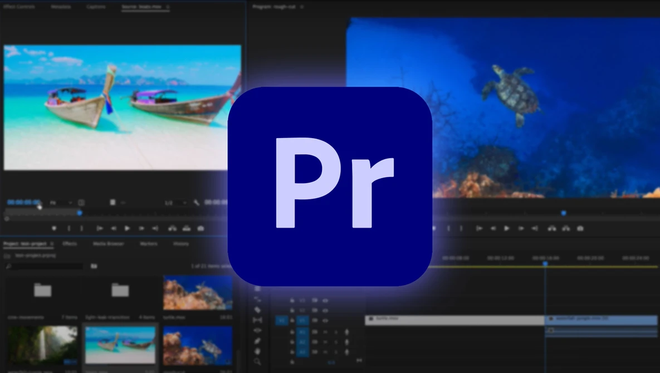Select the Razor tool
Screen dimensions: 660x373
click(258, 310)
